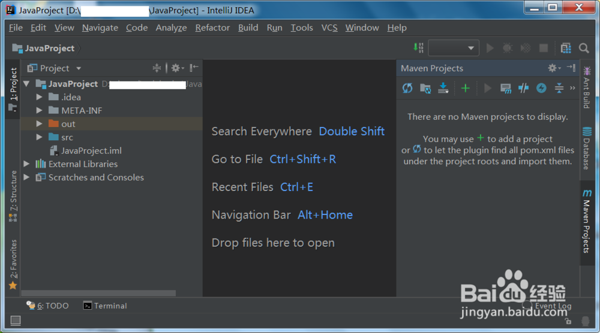This screenshot has height=333, width=600.
Task: Toggle tool window quick access button in status bar
Action: click(16, 321)
